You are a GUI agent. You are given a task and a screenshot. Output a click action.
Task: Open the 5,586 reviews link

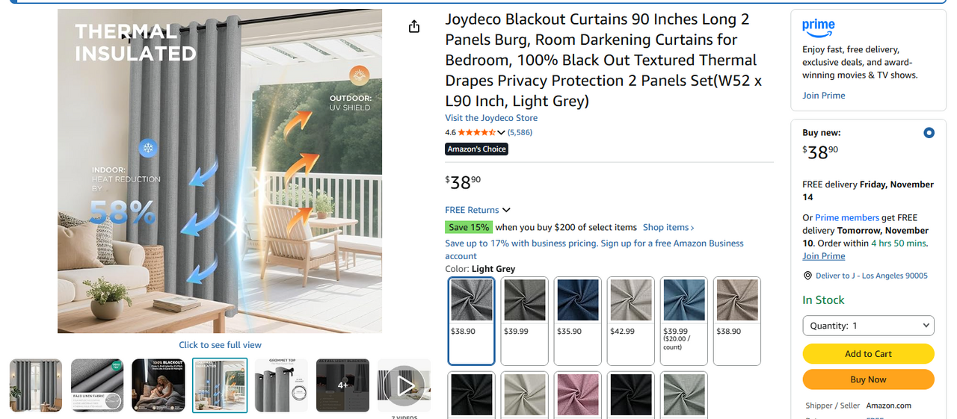click(x=520, y=133)
